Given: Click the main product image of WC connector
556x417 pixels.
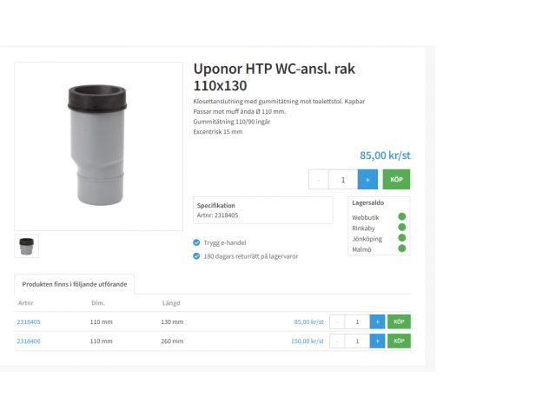Looking at the screenshot, I should pyautogui.click(x=98, y=146).
